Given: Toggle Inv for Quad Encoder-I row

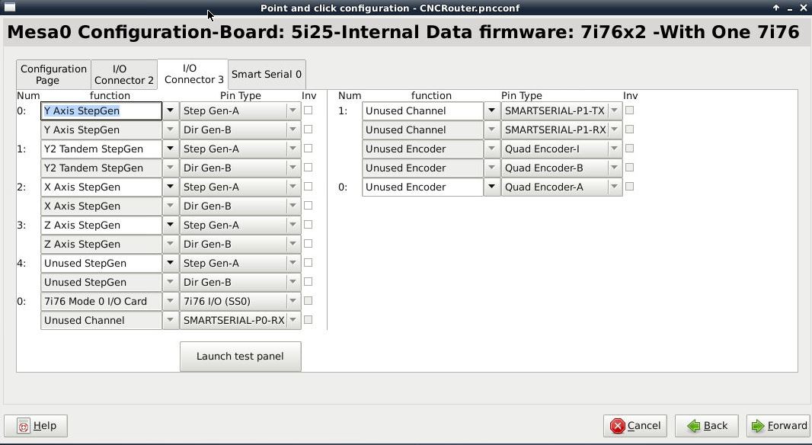Looking at the screenshot, I should click(x=629, y=148).
